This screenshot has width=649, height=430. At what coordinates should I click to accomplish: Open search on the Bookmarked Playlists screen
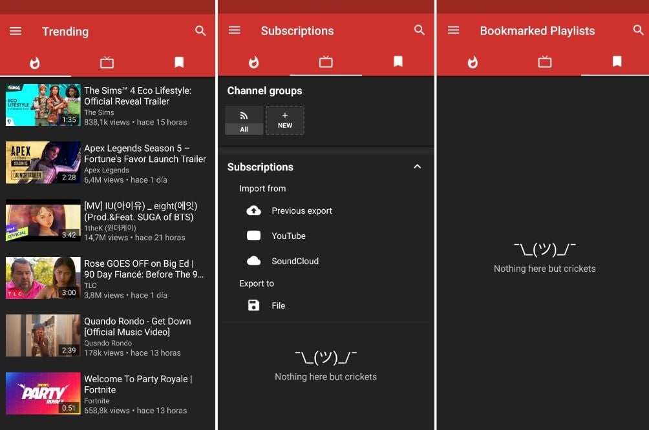pos(638,30)
